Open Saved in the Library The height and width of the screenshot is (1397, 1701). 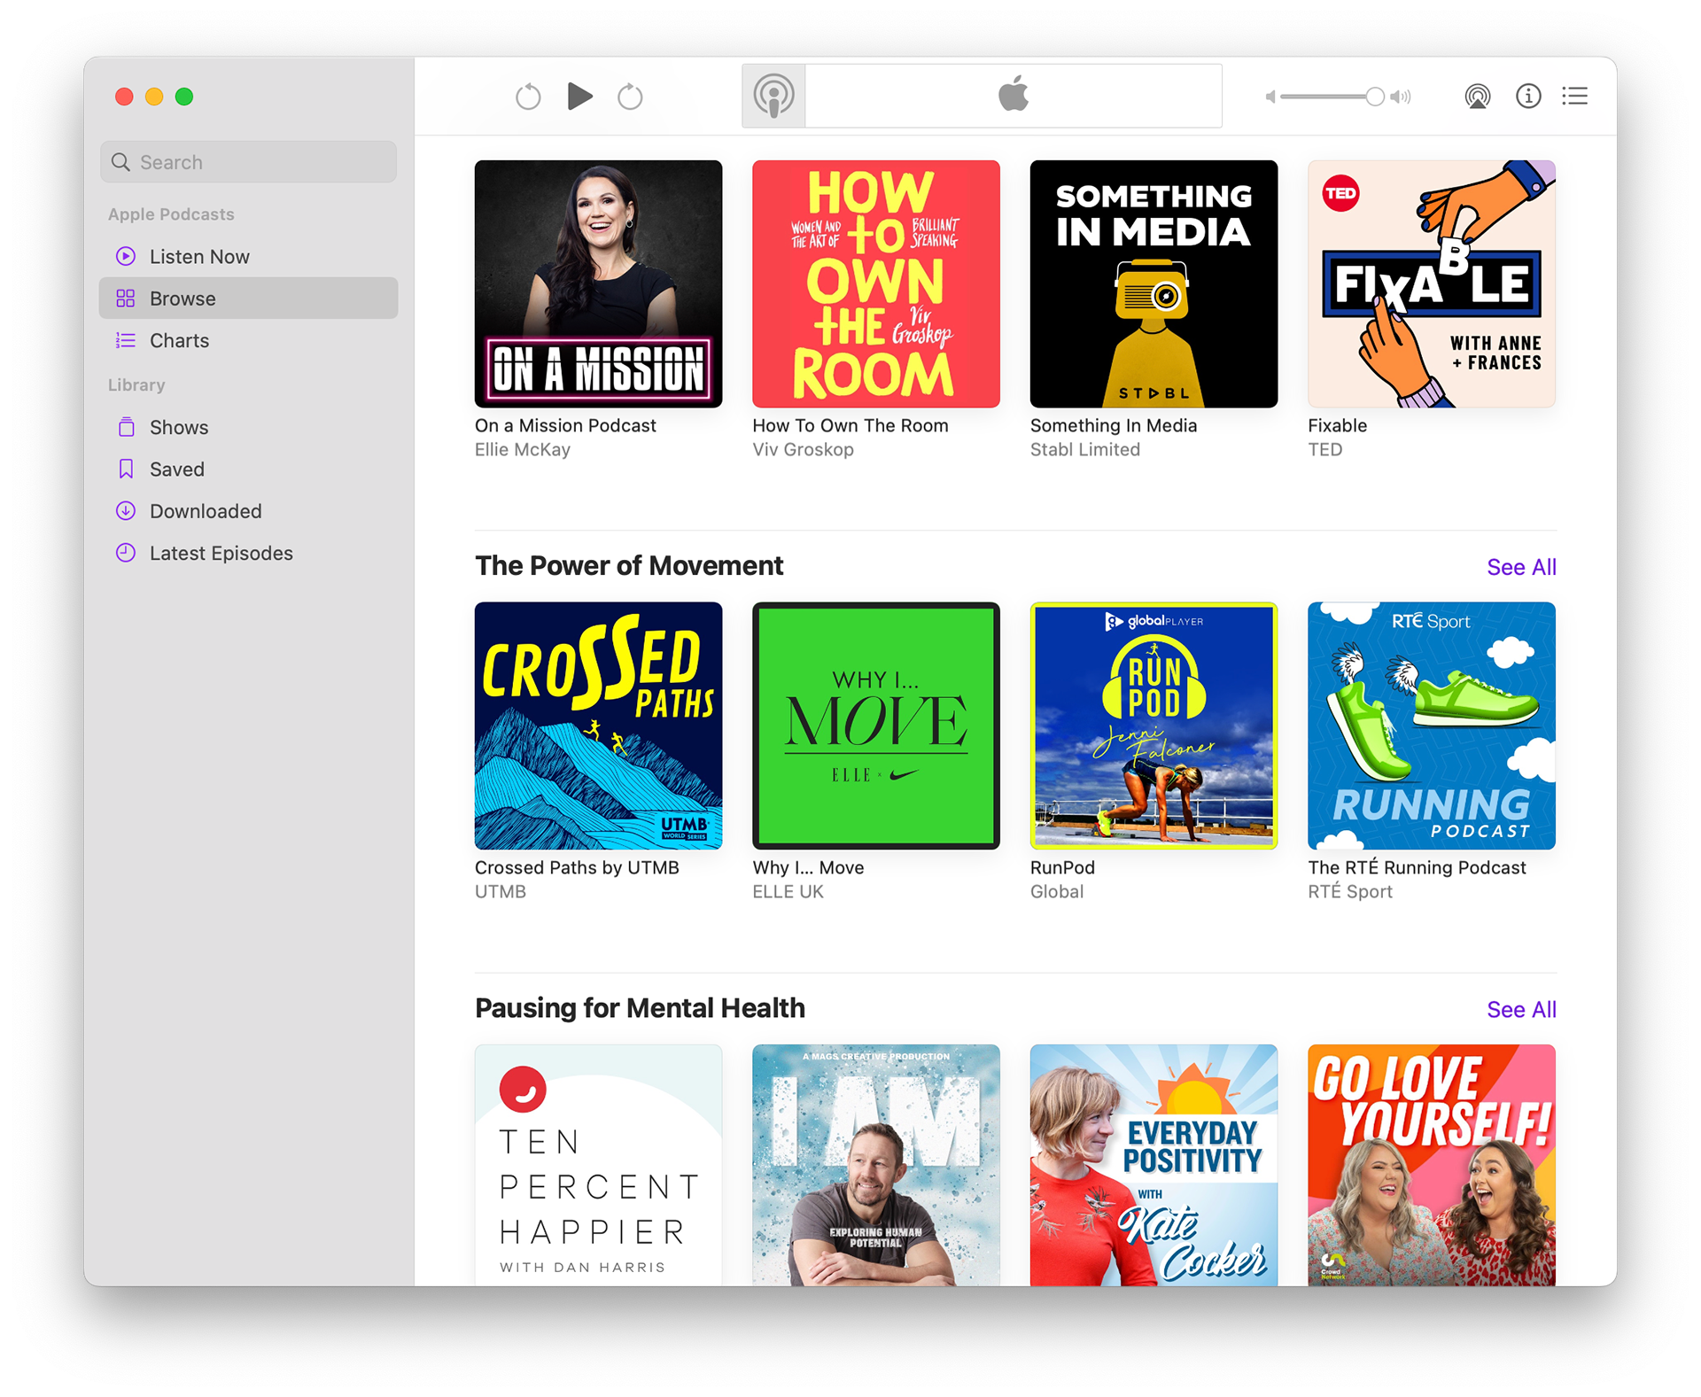tap(248, 469)
